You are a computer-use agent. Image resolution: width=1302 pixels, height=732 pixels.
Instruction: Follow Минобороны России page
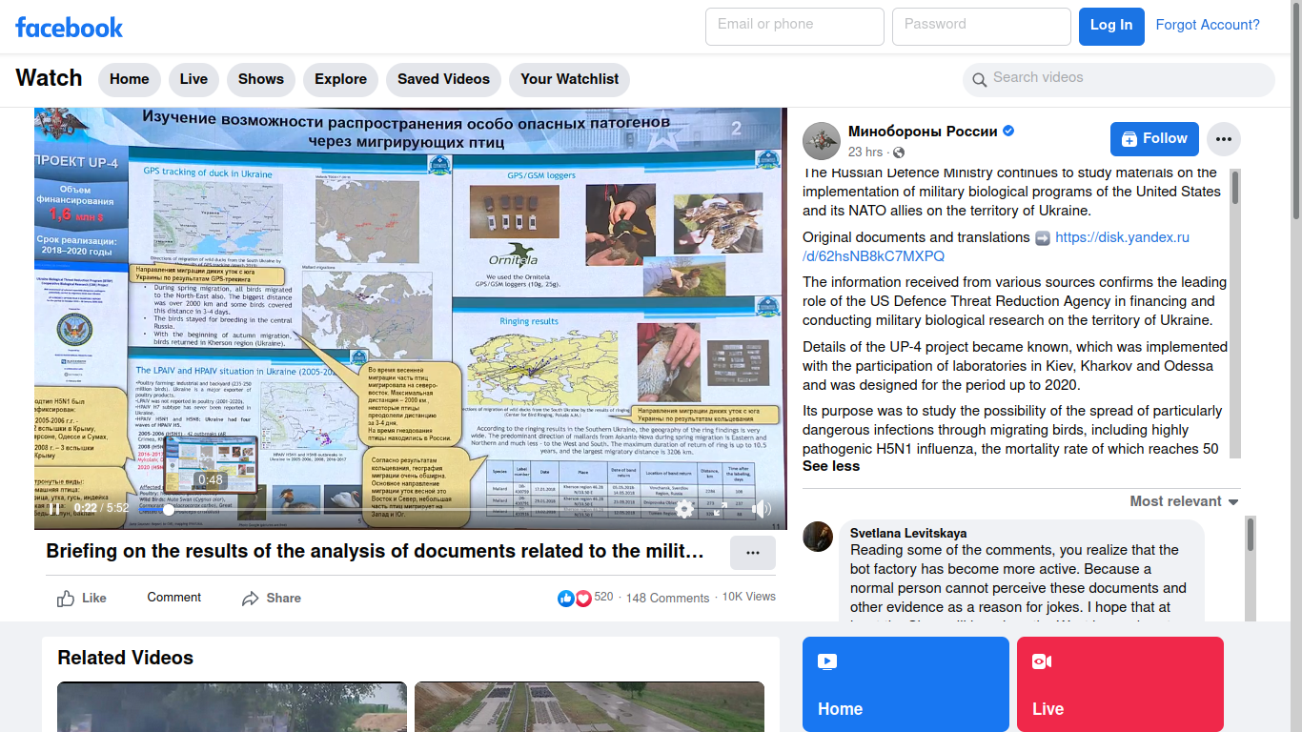1154,139
